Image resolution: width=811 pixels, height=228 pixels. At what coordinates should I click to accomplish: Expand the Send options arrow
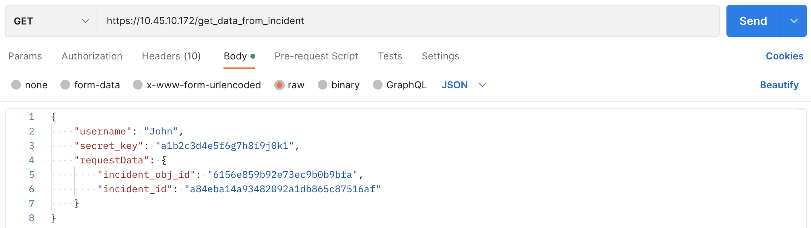click(794, 21)
